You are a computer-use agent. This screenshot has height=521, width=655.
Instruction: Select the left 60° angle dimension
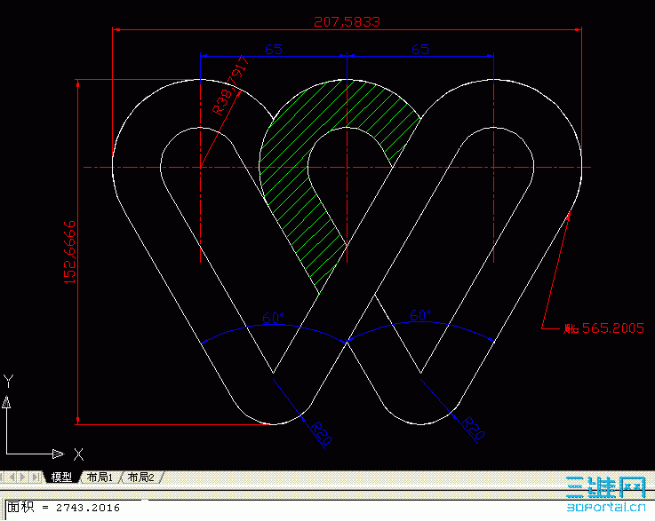pos(273,318)
